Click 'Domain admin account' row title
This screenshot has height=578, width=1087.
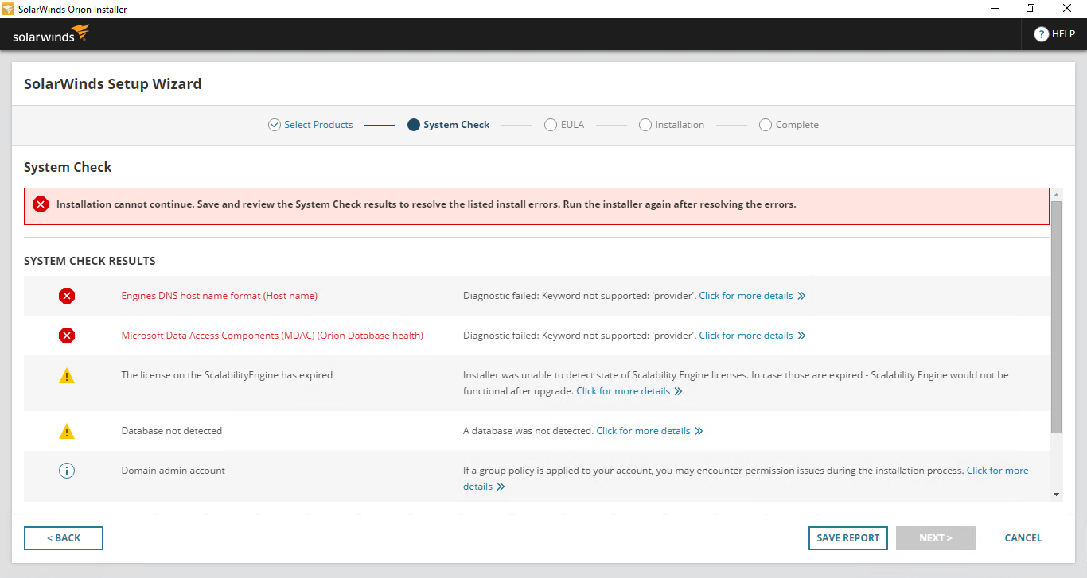tap(173, 471)
